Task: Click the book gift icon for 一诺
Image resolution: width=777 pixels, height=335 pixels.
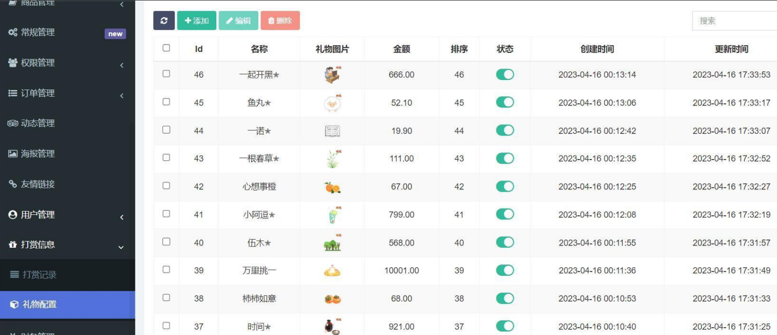Action: tap(332, 131)
